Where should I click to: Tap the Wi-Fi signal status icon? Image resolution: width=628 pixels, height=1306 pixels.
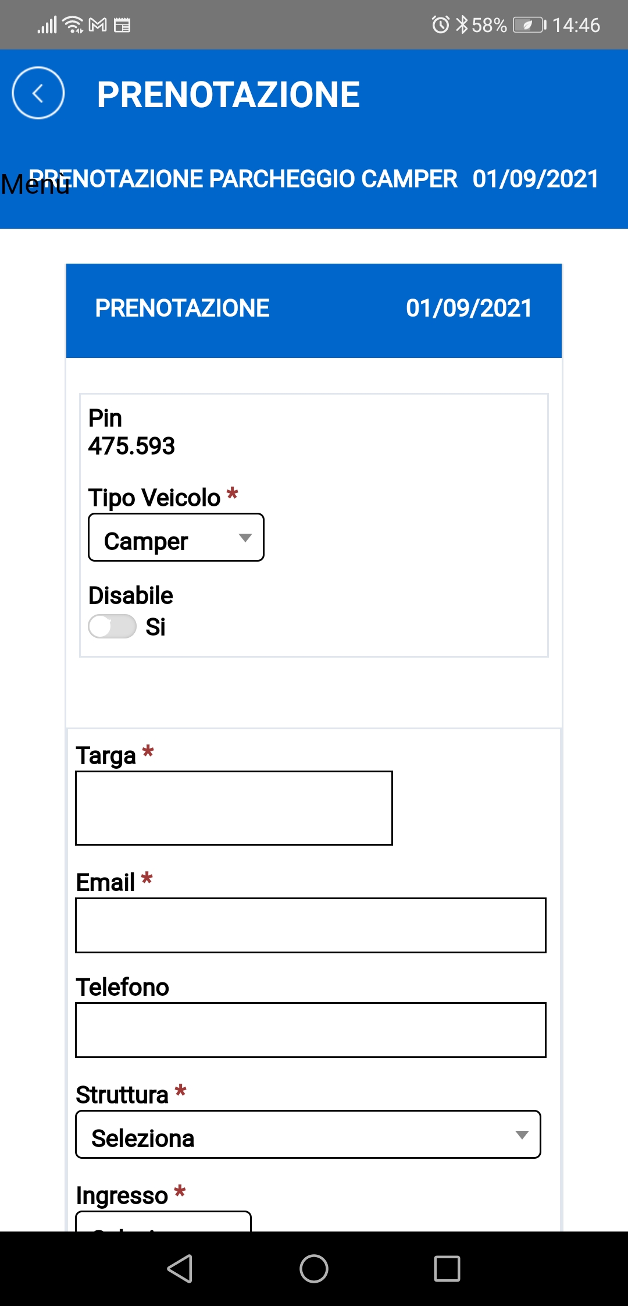(x=73, y=25)
